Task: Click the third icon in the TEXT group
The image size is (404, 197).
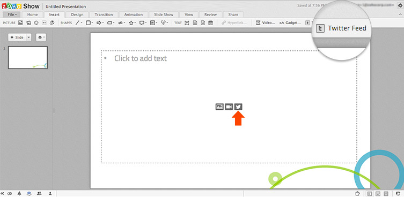Action: tap(203, 22)
